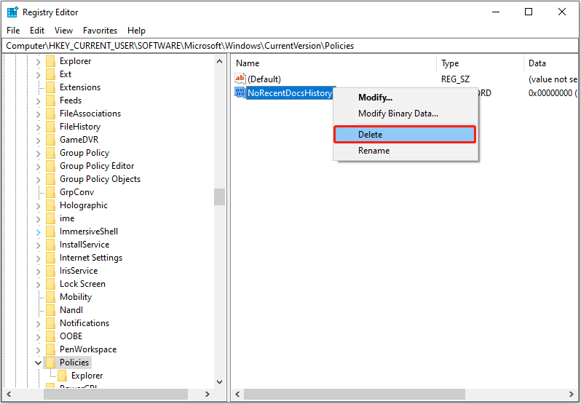Click the OOBE folder icon
The image size is (581, 404).
(50, 336)
